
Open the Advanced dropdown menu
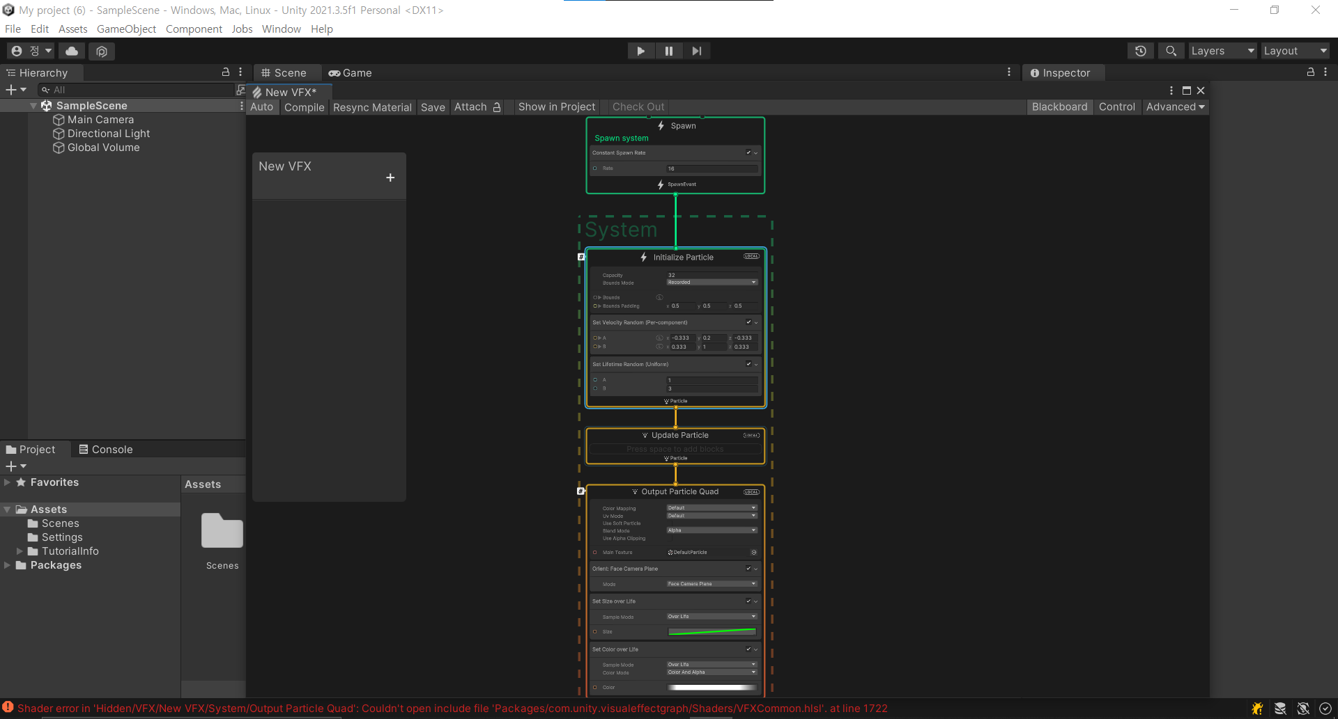[x=1175, y=107]
